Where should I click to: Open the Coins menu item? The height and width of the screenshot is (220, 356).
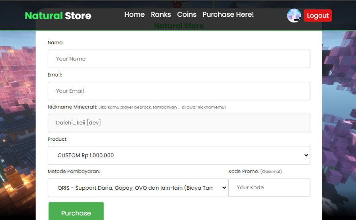click(x=187, y=14)
